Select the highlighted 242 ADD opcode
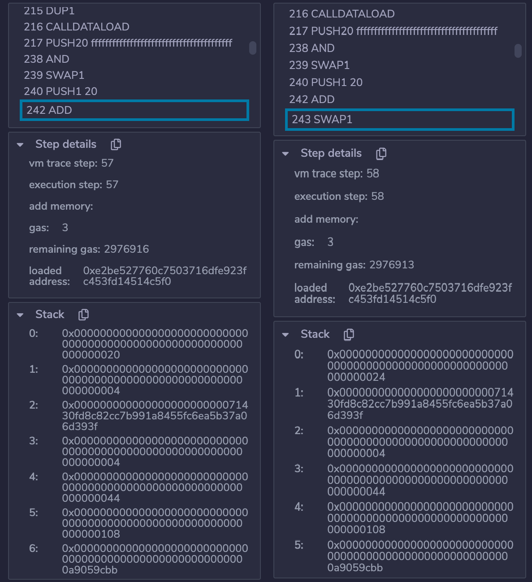532x582 pixels. [x=134, y=110]
